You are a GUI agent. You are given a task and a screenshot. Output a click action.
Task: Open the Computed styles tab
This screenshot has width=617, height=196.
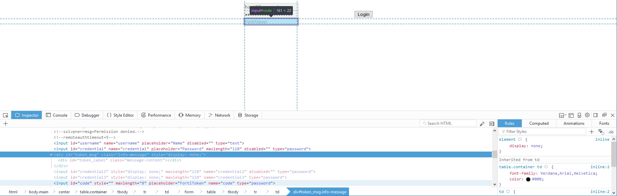pos(539,123)
